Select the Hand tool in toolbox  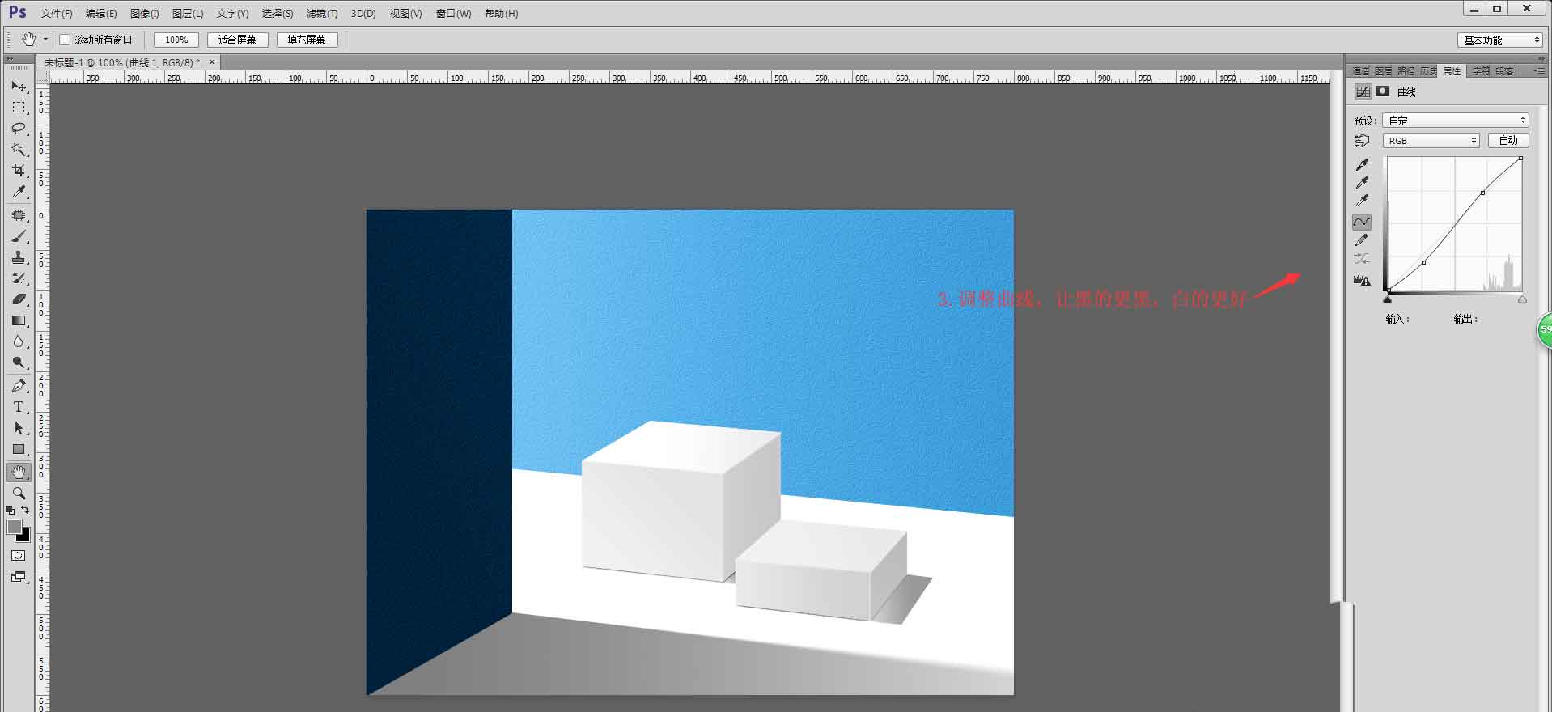click(x=19, y=472)
